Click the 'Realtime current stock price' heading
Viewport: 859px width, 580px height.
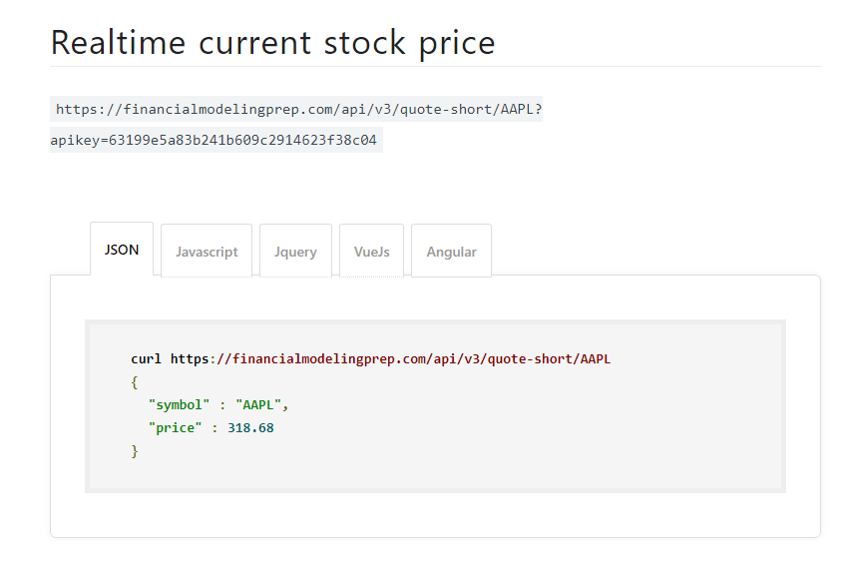click(272, 43)
